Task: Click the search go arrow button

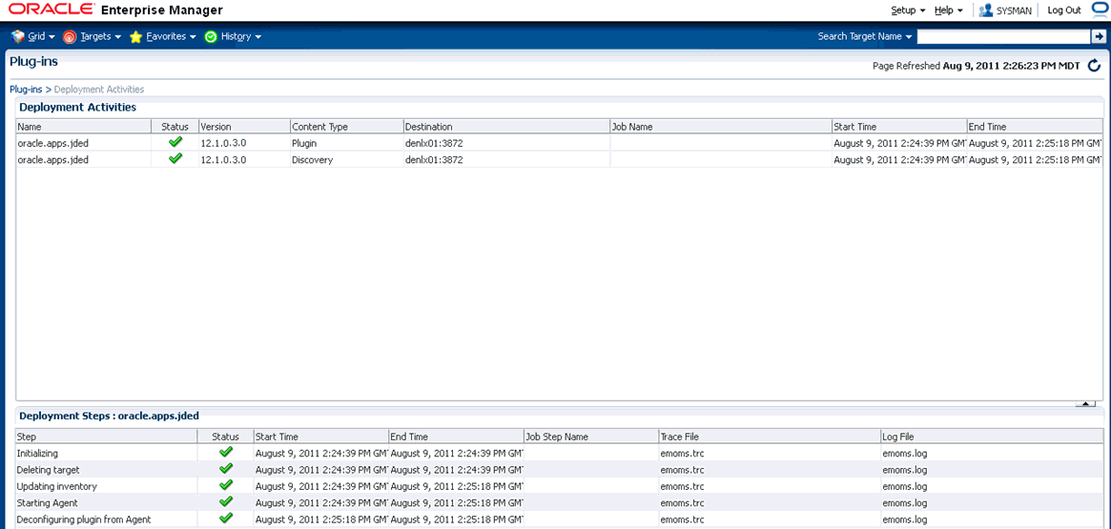Action: 1098,36
